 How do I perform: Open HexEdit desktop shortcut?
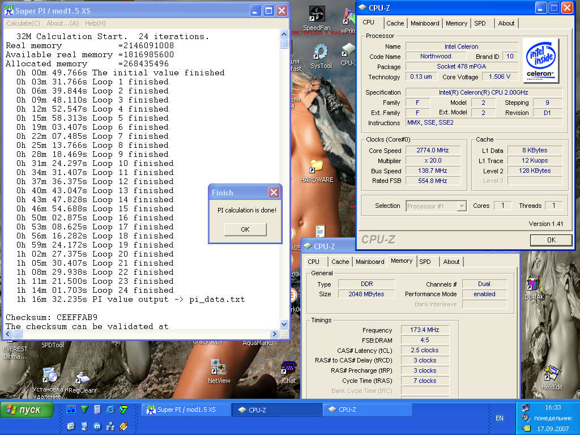552,378
